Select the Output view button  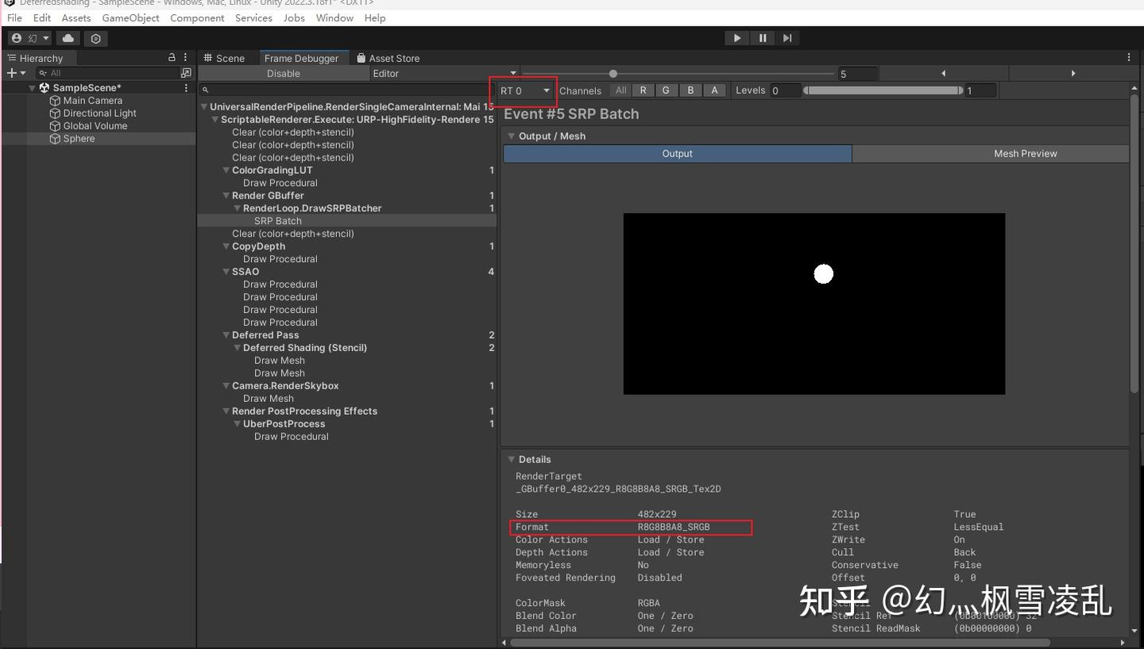coord(678,153)
